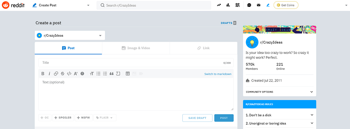Insert a table
This screenshot has height=129, width=350.
pyautogui.click(x=127, y=74)
